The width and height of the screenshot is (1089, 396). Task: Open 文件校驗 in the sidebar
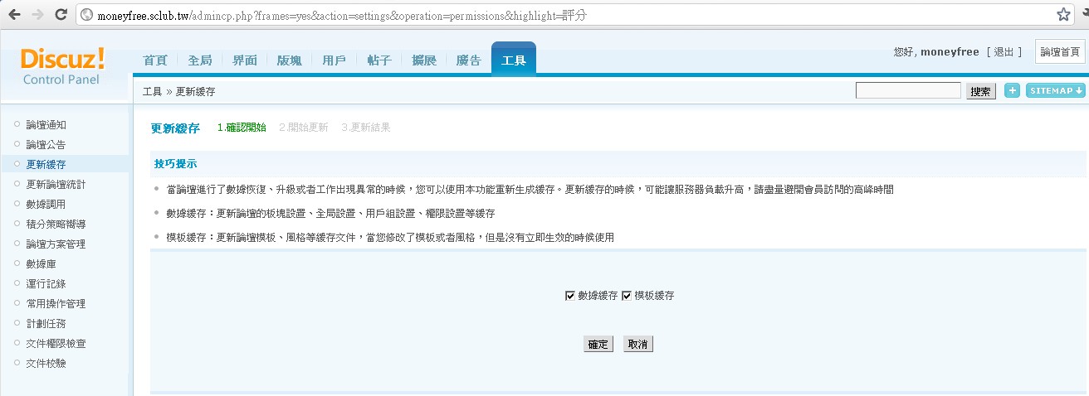[x=46, y=364]
